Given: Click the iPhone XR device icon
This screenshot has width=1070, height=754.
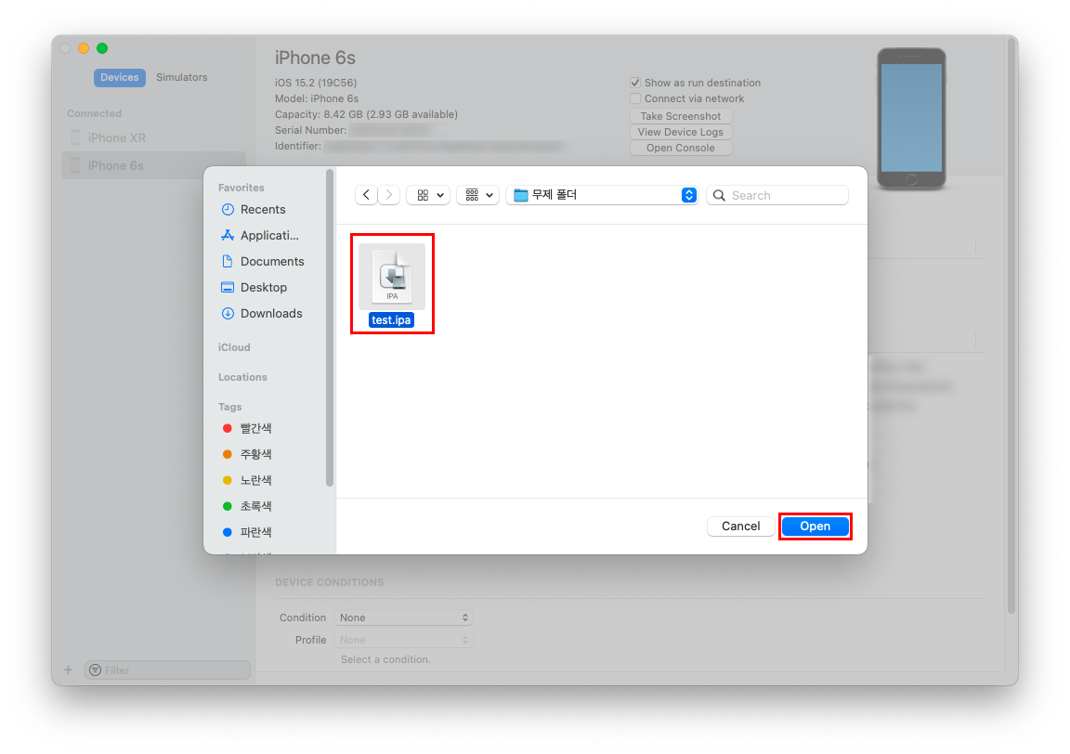Looking at the screenshot, I should tap(75, 137).
